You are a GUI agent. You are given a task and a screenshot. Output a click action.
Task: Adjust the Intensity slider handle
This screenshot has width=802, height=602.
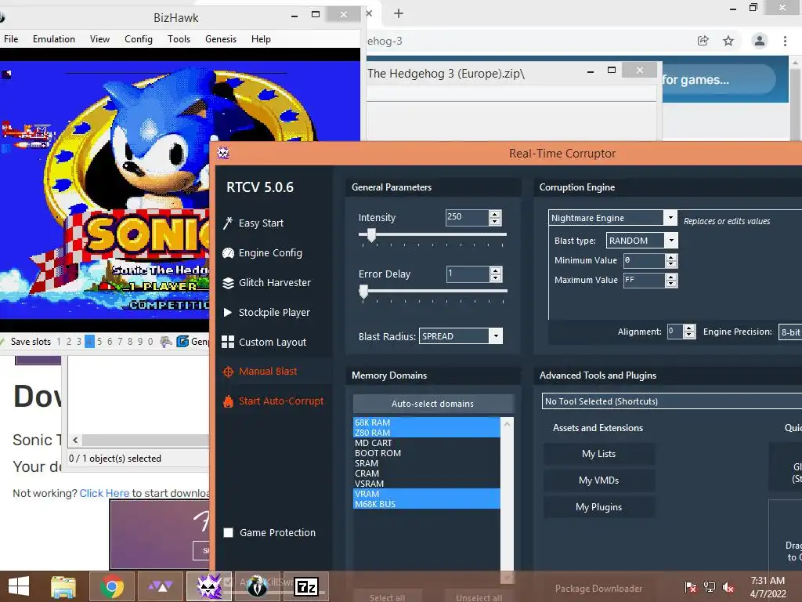(x=371, y=235)
